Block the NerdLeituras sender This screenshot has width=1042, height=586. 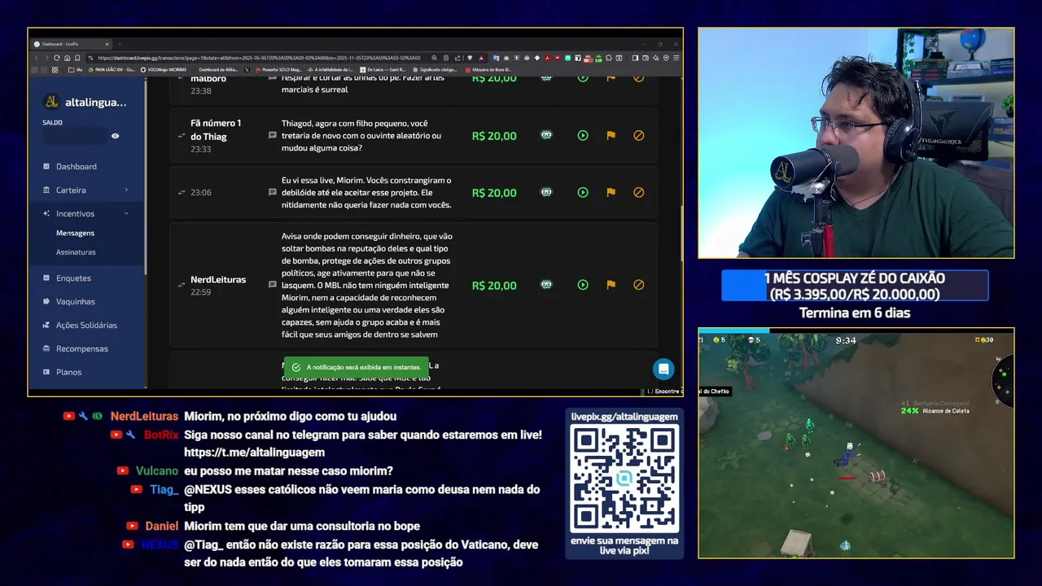(638, 285)
